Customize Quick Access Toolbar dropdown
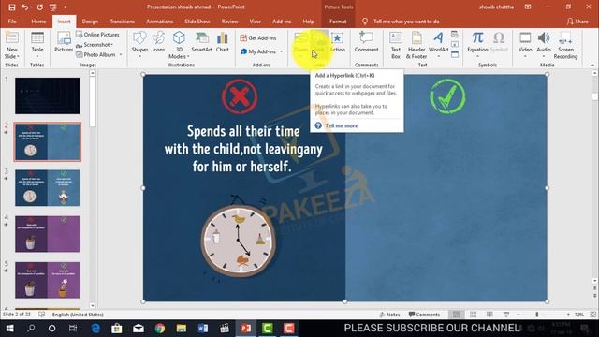Screen dimensions: 599x337 point(66,7)
